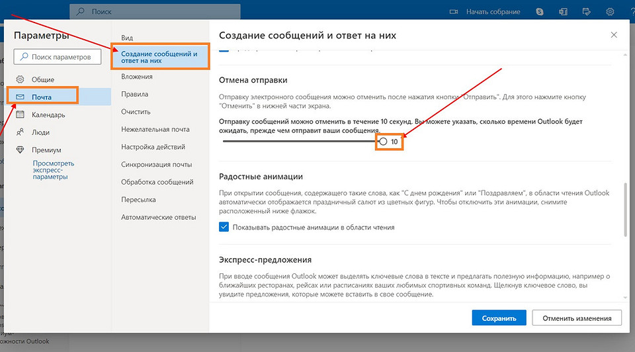Screen dimensions: 635x352
Task: Open the Очистить section
Action: point(136,111)
